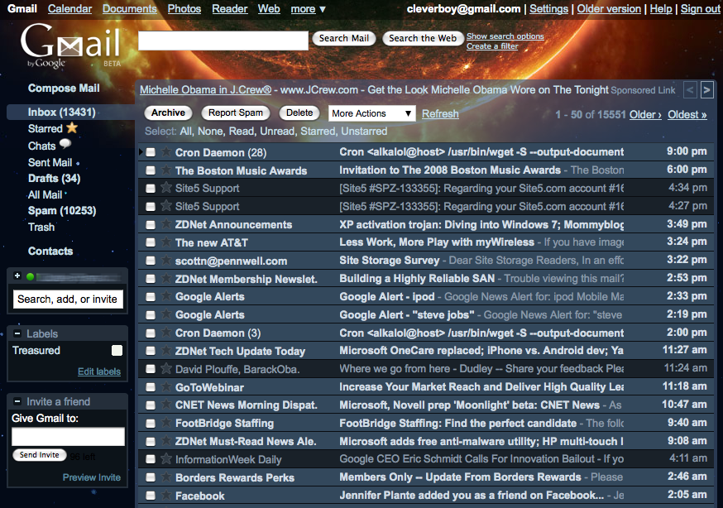Star the Cron Daemon (3) message
723x508 pixels.
[x=166, y=333]
